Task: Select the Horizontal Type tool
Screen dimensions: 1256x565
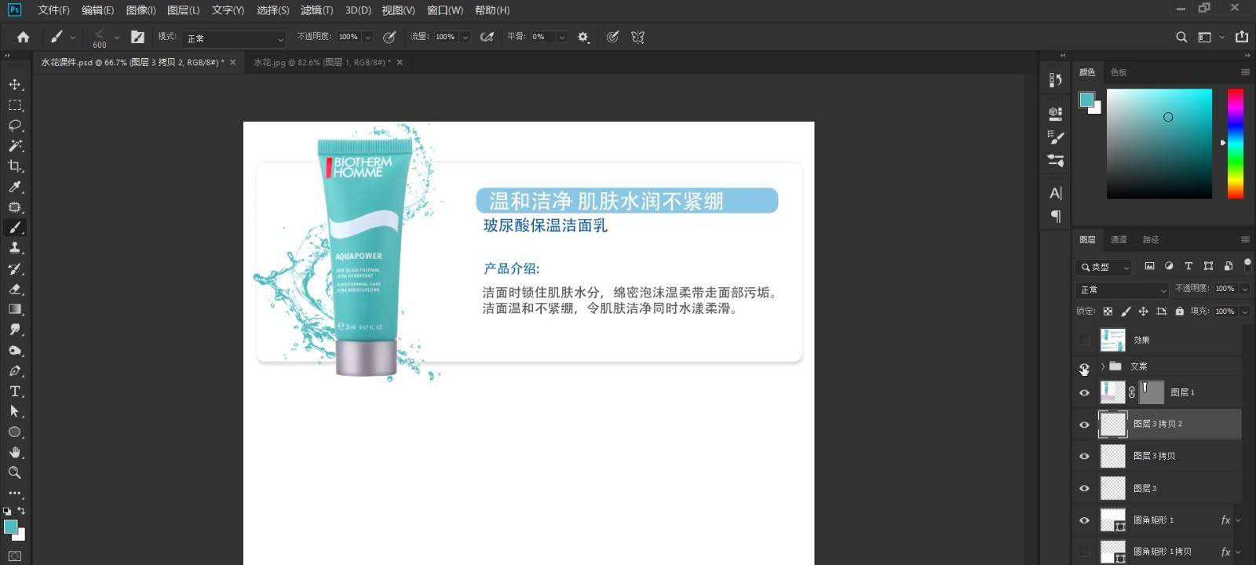Action: [x=15, y=391]
